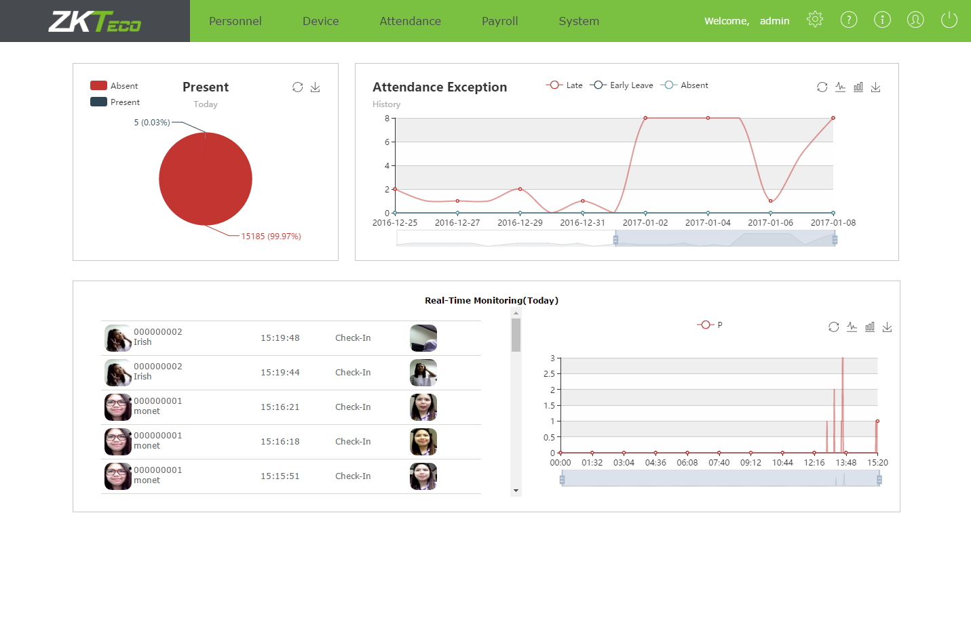Viewport: 971px width, 618px height.
Task: Open the Personnel menu
Action: (x=235, y=21)
